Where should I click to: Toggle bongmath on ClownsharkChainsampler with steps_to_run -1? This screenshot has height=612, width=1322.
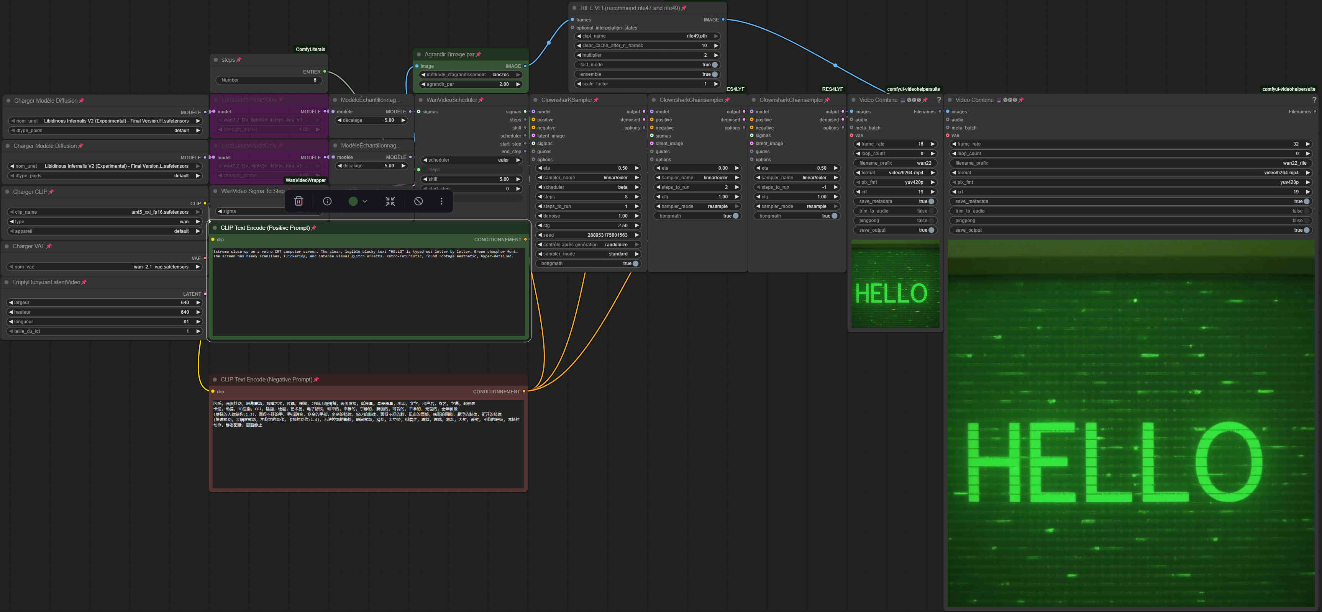point(797,216)
